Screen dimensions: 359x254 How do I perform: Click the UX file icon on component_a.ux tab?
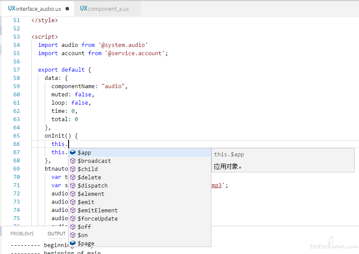click(84, 9)
